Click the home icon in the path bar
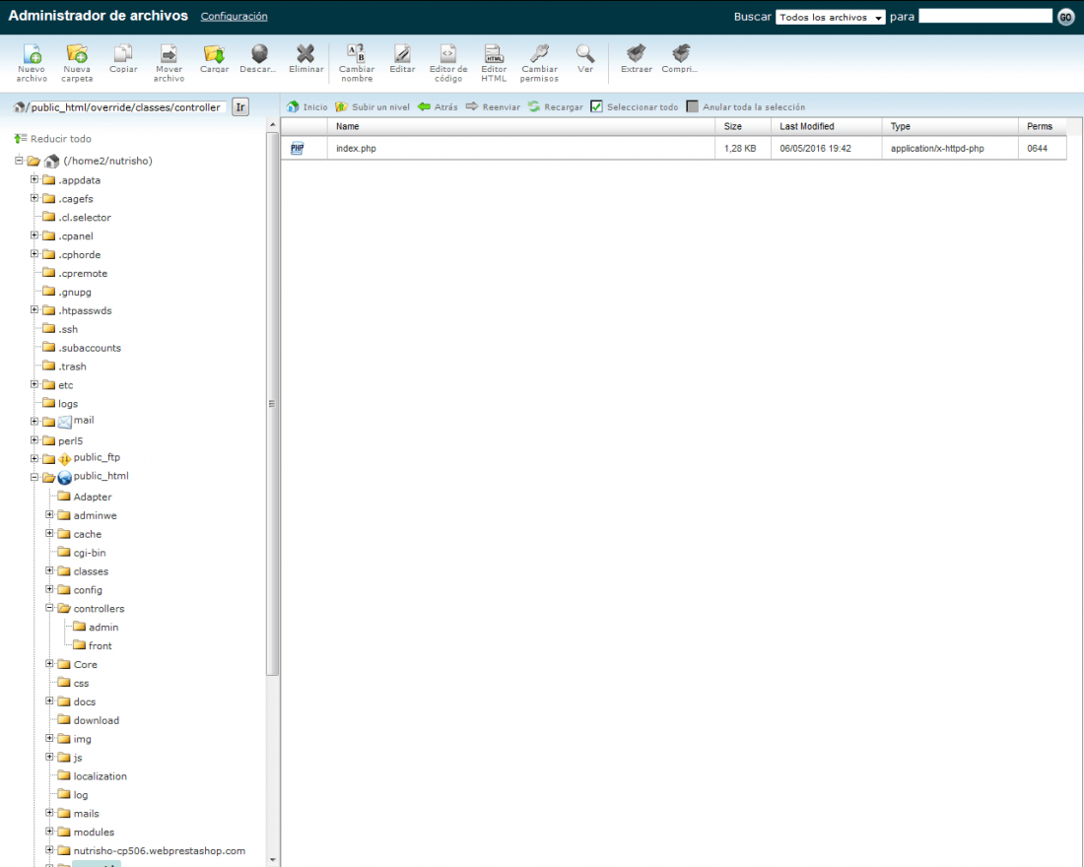Screen dimensions: 1084x867 pos(20,107)
